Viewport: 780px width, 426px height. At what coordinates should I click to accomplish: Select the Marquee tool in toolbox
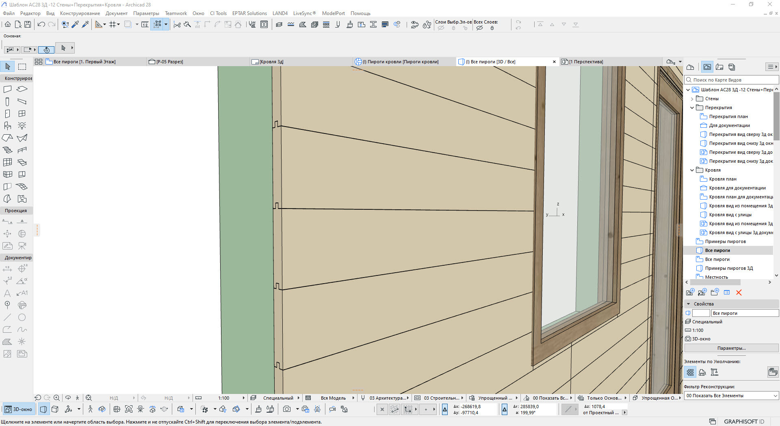click(22, 67)
